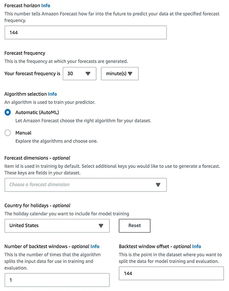
Task: Expand the Choose a forecast dimension dropdown
Action: pyautogui.click(x=86, y=185)
